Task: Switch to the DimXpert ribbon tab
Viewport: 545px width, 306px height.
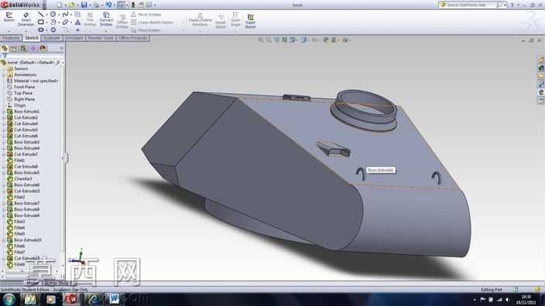Action: (74, 38)
